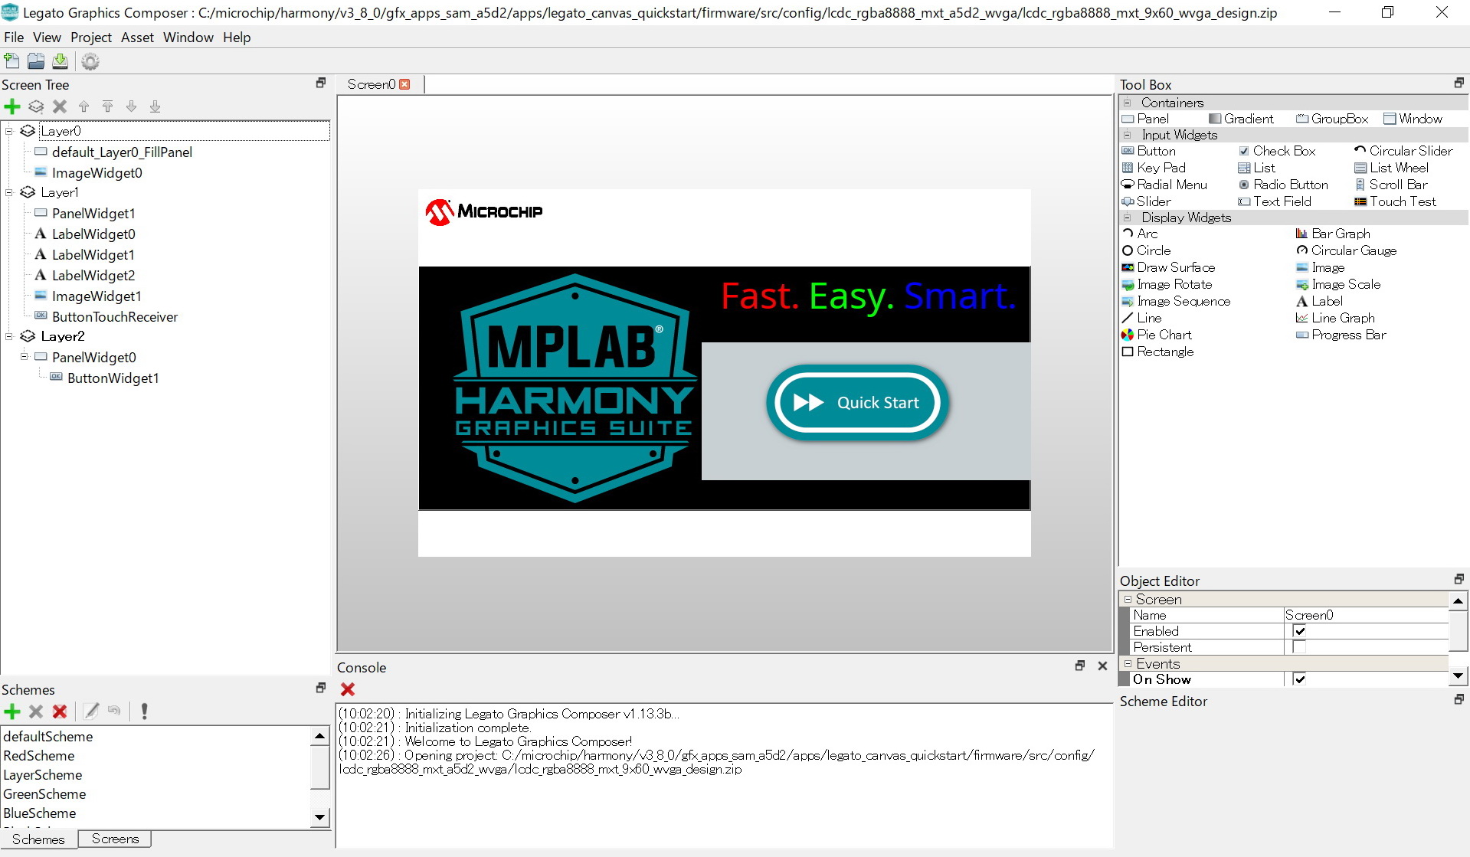Close the Console panel
The image size is (1470, 857).
point(1102,666)
